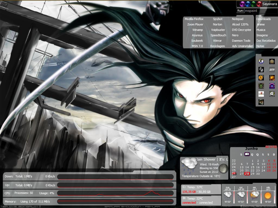The height and width of the screenshot is (208, 278).
Task: Click the Processes: 50 text
Action: point(24,193)
